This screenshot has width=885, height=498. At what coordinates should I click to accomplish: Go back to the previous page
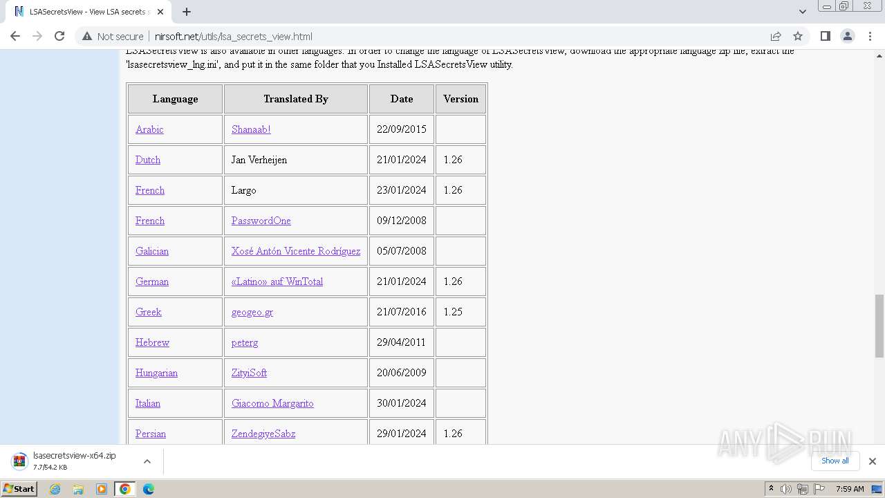click(15, 36)
